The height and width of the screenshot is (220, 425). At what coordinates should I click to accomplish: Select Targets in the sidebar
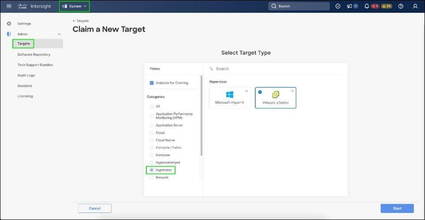point(38,44)
